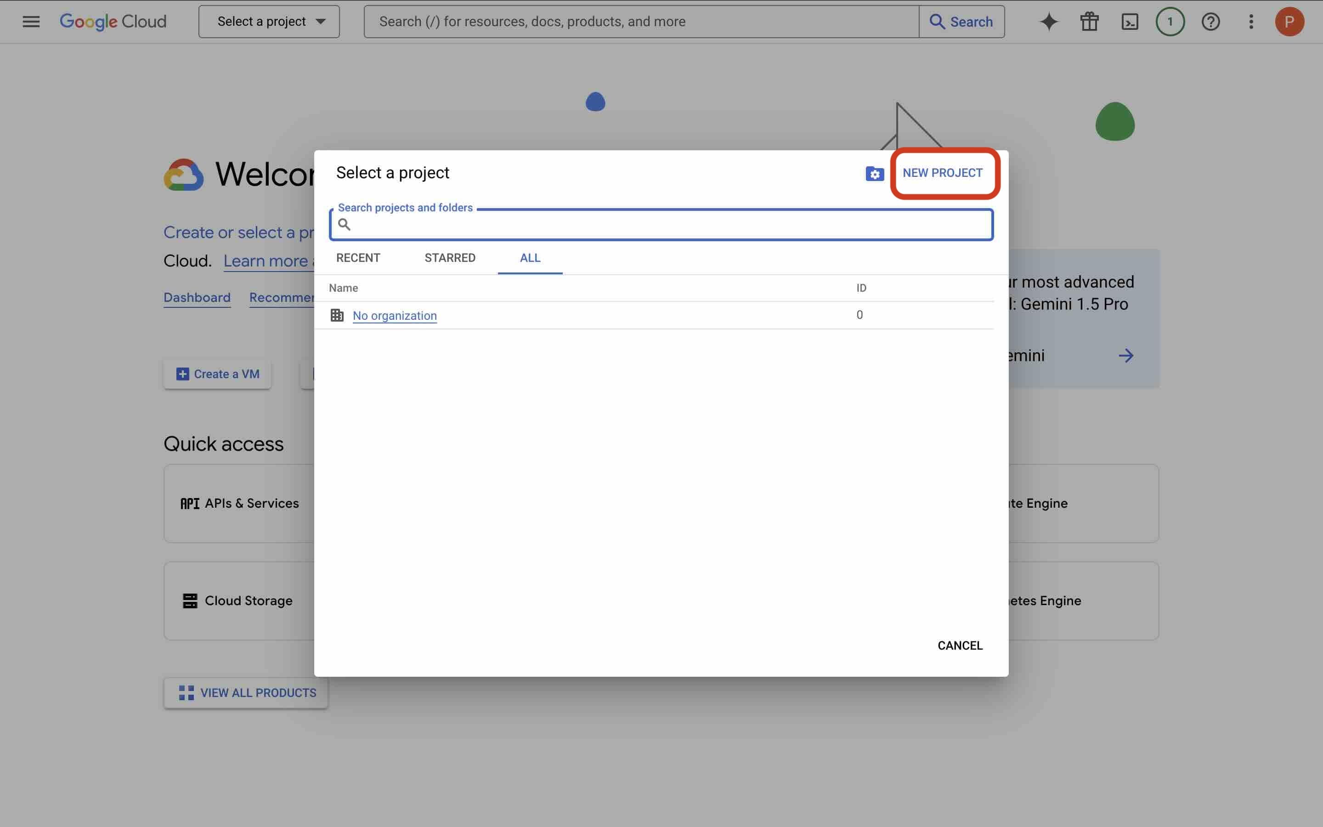Click the gift icon for free trial offers
The image size is (1323, 827).
coord(1088,21)
